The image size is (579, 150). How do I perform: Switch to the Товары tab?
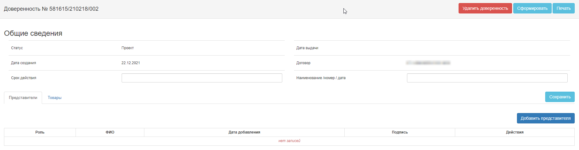tap(55, 98)
